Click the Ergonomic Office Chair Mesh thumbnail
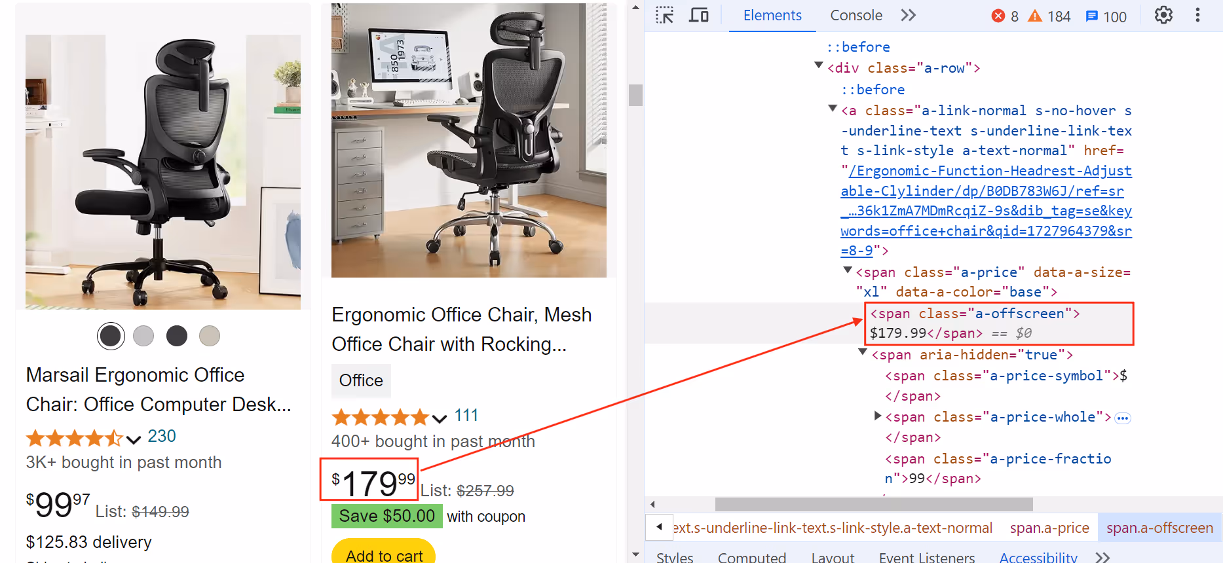The width and height of the screenshot is (1223, 563). click(469, 141)
